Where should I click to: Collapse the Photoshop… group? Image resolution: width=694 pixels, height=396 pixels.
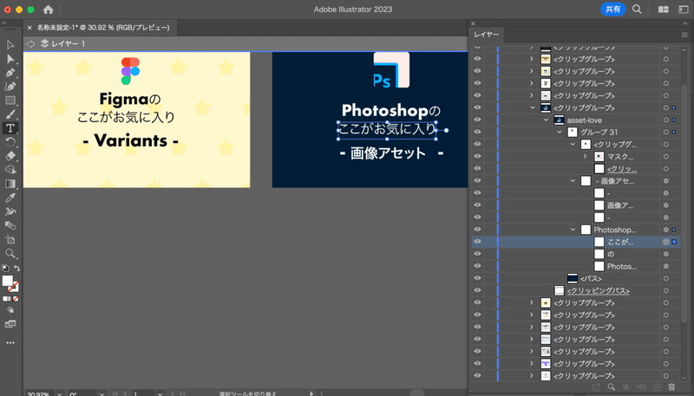click(x=573, y=230)
